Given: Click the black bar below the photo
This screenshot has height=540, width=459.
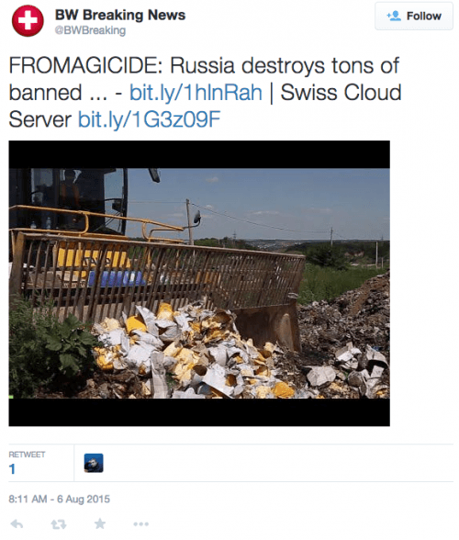Looking at the screenshot, I should coord(199,412).
